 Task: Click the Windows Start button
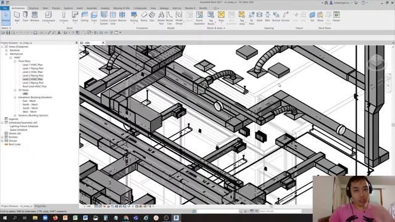pos(4,218)
